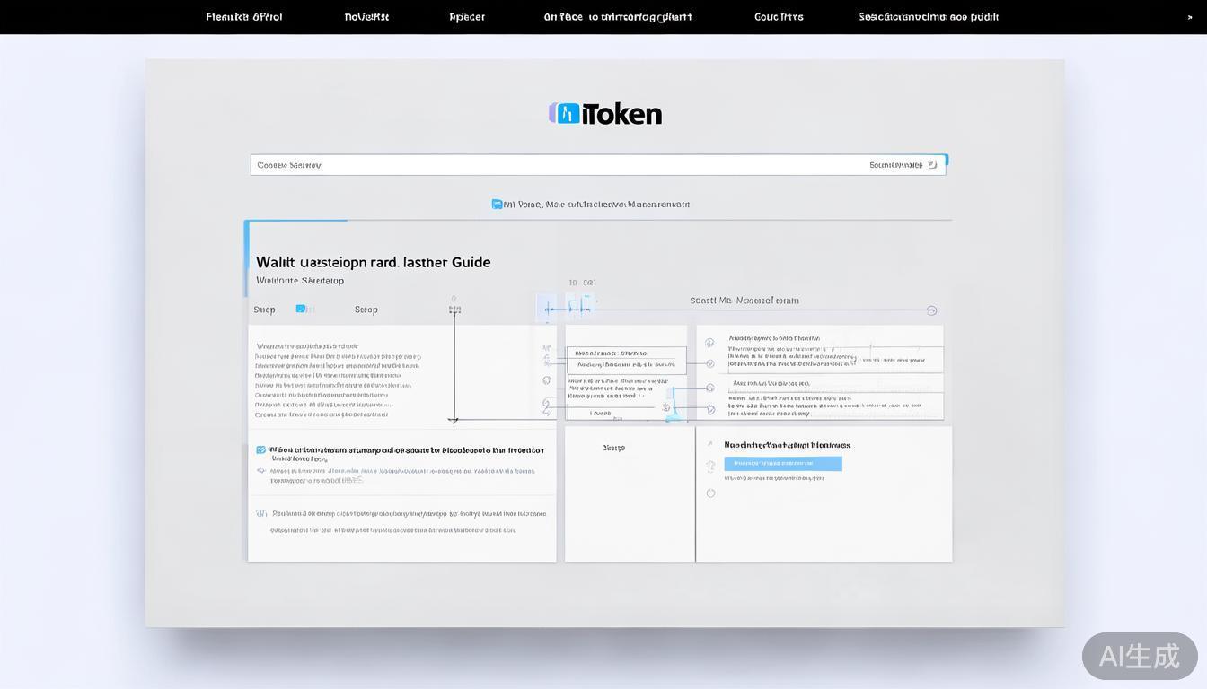Image resolution: width=1207 pixels, height=689 pixels.
Task: Open the Features menu in the top navigation
Action: tap(243, 16)
